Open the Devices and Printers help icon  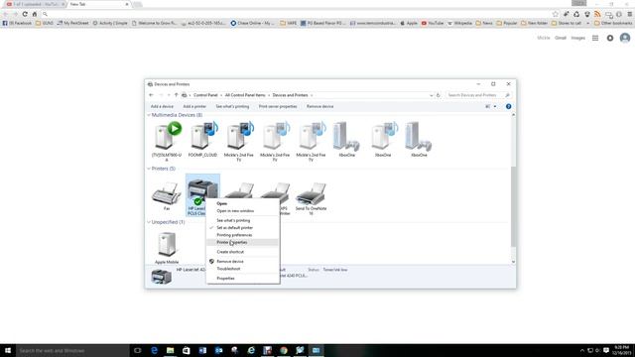point(508,106)
